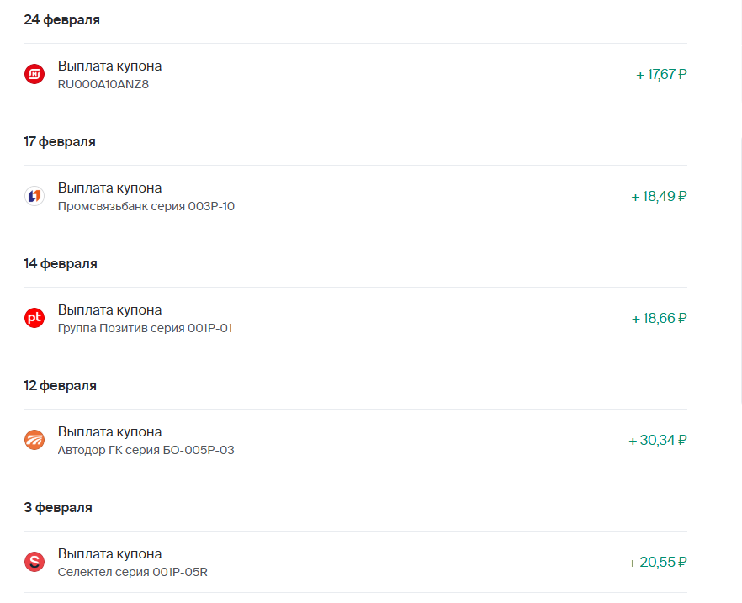
Task: Click the +30,34 ₽ coupon amount
Action: click(x=657, y=441)
